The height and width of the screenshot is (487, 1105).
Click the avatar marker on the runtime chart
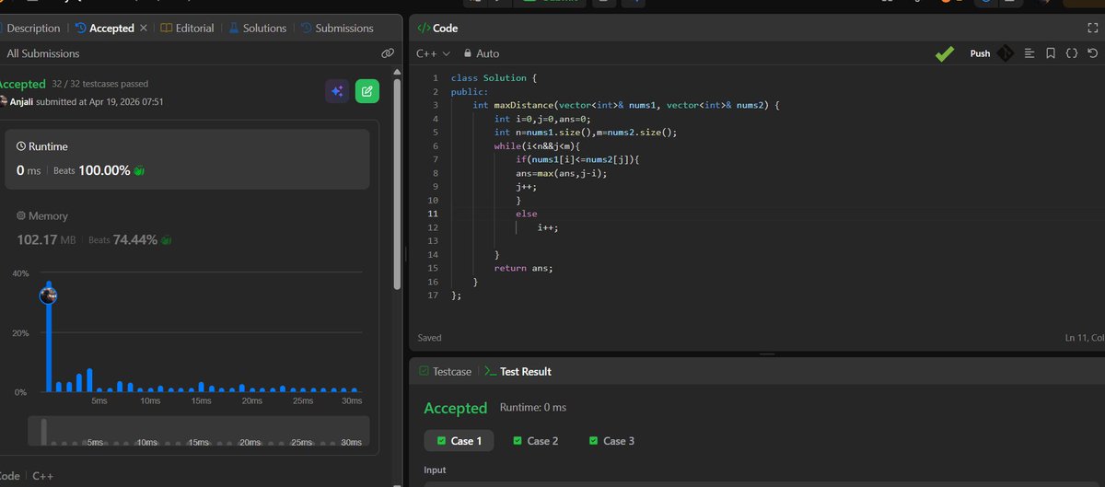point(49,296)
